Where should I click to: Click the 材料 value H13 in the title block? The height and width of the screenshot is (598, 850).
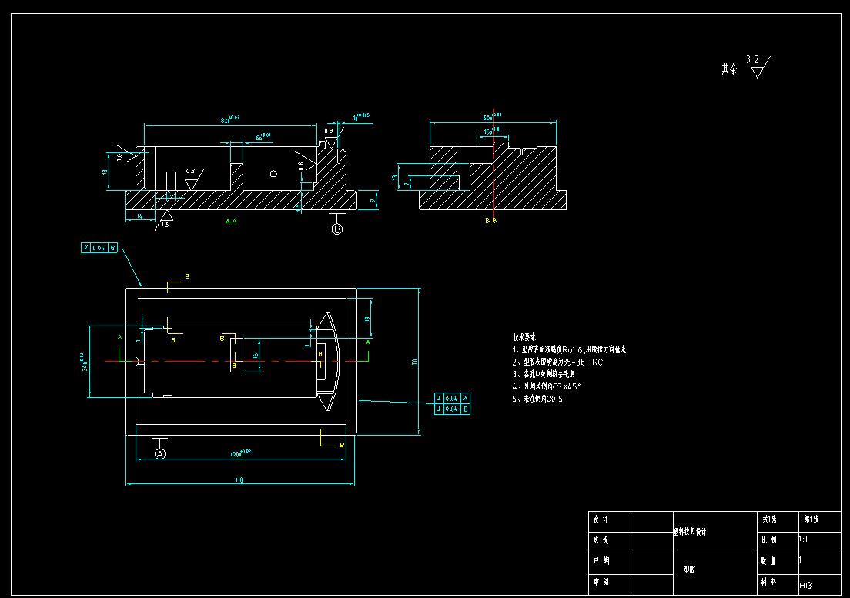pos(805,584)
